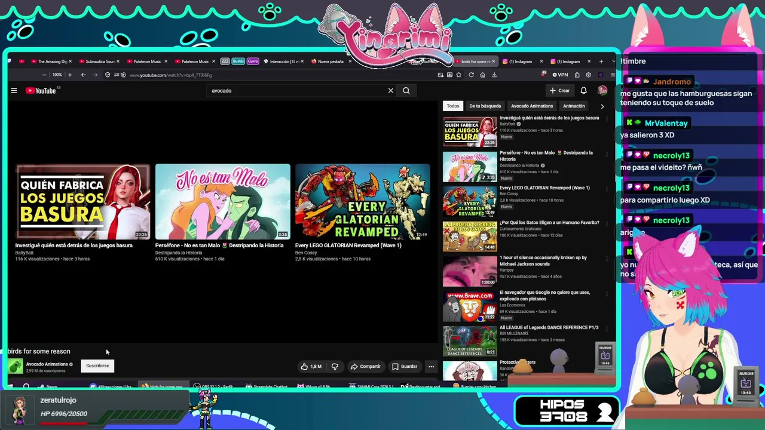This screenshot has width=765, height=430.
Task: Open options for sidebar LEGO Glatorian video
Action: coord(607,189)
